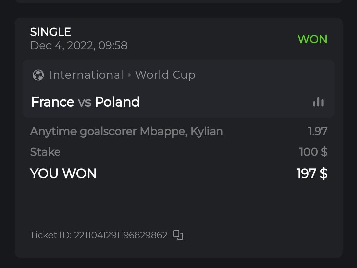Click the Dec 4, 2022 bet date

pyautogui.click(x=79, y=45)
